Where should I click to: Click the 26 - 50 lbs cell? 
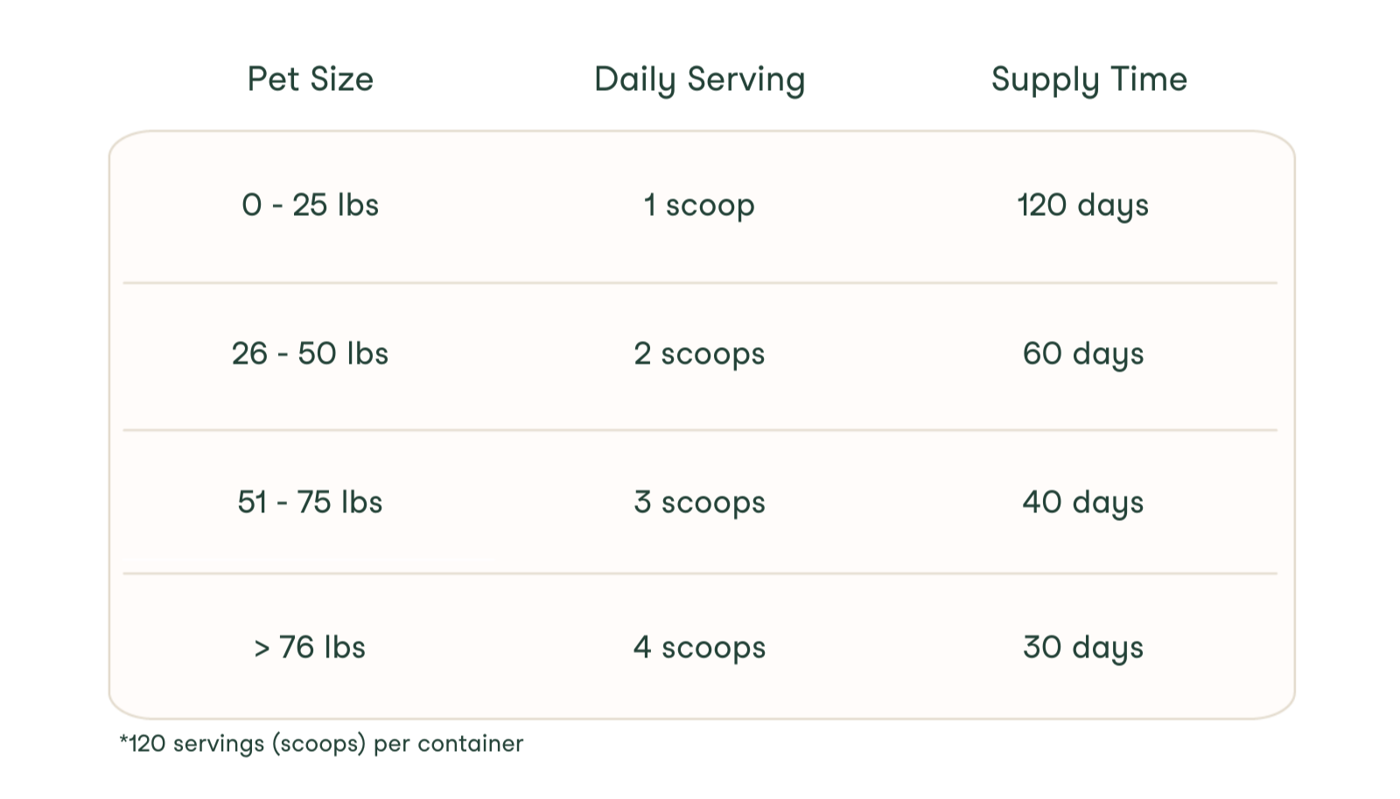tap(310, 354)
